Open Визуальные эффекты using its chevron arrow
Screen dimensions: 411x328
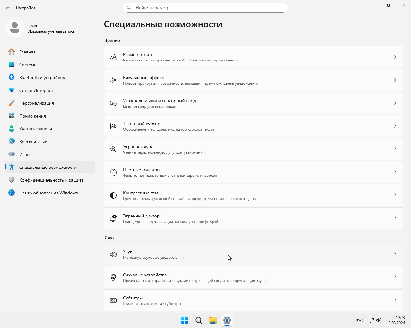[x=395, y=80]
